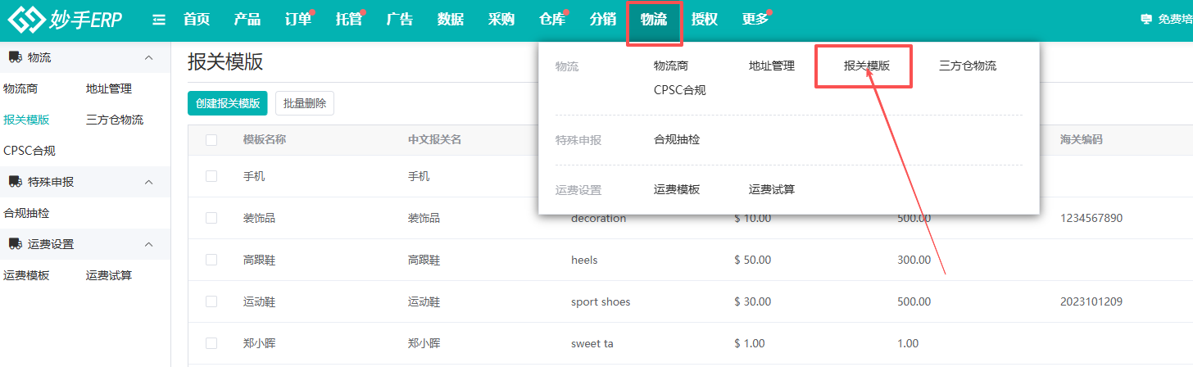This screenshot has width=1193, height=367.
Task: Click customs code 2023101209
Action: [1091, 301]
